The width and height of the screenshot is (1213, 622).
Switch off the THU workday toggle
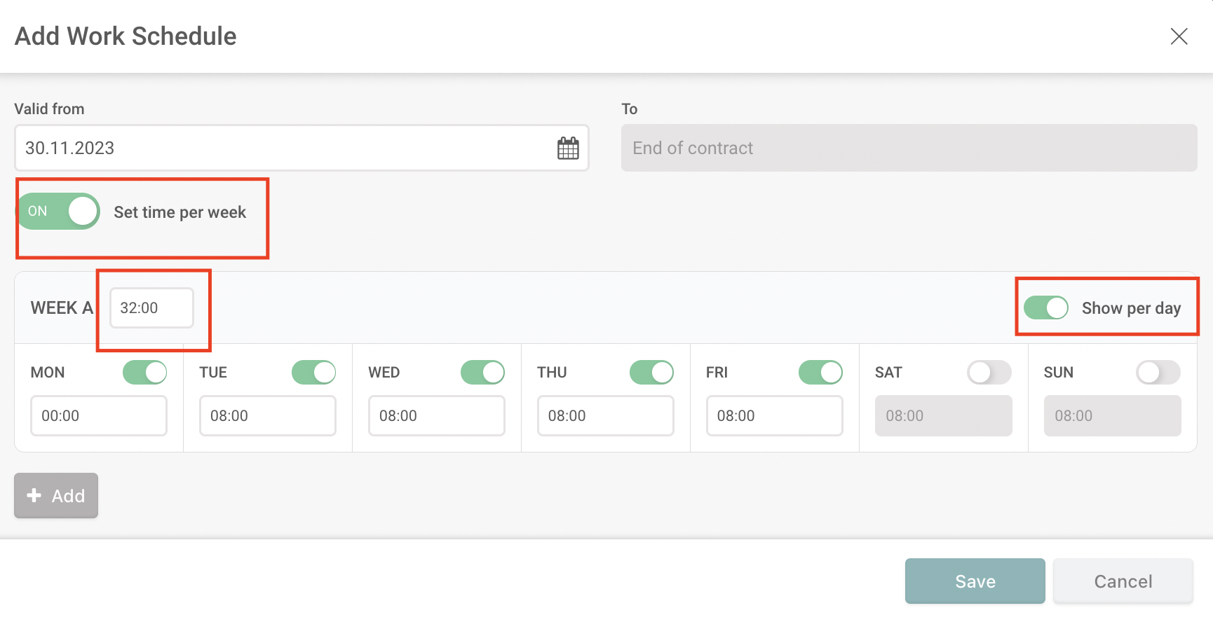coord(652,372)
